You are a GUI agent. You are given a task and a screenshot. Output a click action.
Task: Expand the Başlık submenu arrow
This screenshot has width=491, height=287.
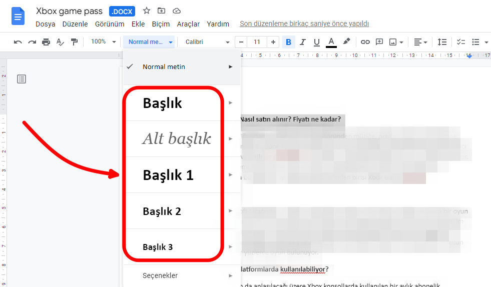231,102
